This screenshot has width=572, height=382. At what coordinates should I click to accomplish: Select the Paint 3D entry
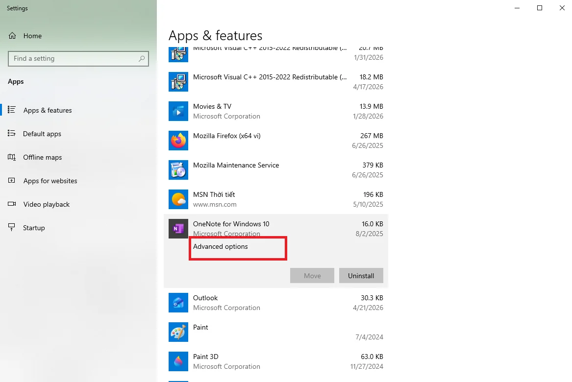point(276,361)
